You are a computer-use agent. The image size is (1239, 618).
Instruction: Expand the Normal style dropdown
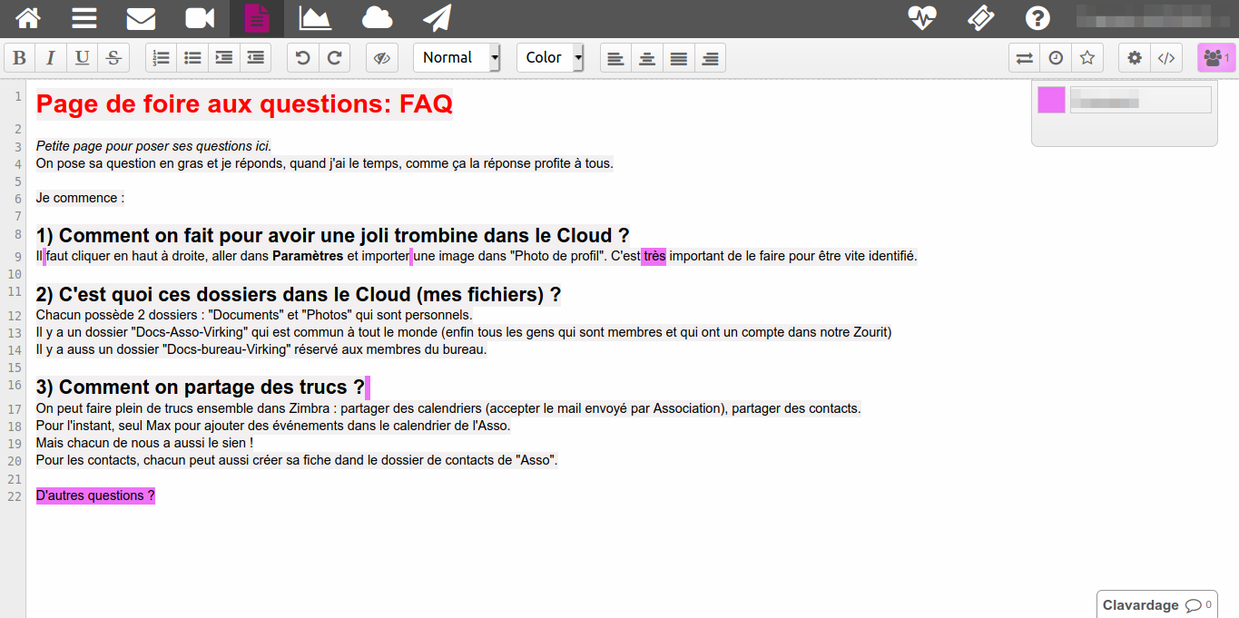pos(457,58)
